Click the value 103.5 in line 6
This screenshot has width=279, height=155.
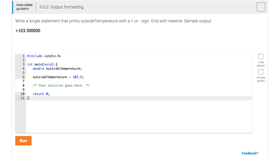pyautogui.click(x=77, y=77)
